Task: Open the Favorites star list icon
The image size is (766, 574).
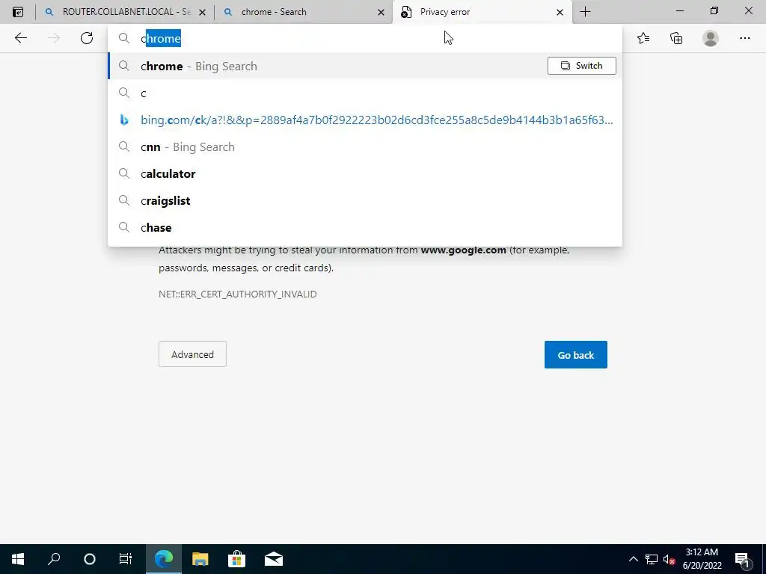Action: click(x=643, y=38)
